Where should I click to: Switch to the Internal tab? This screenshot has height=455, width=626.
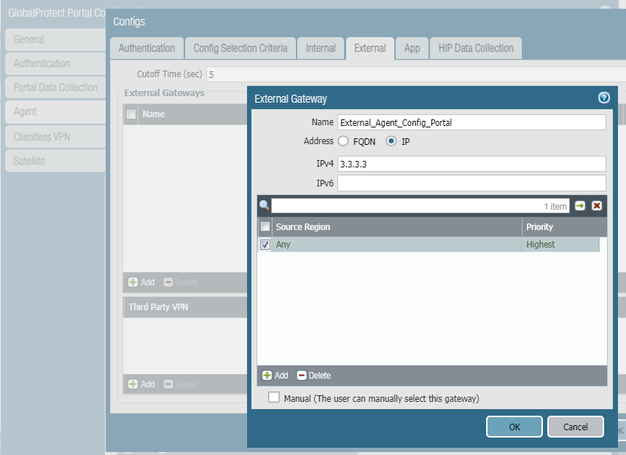321,48
